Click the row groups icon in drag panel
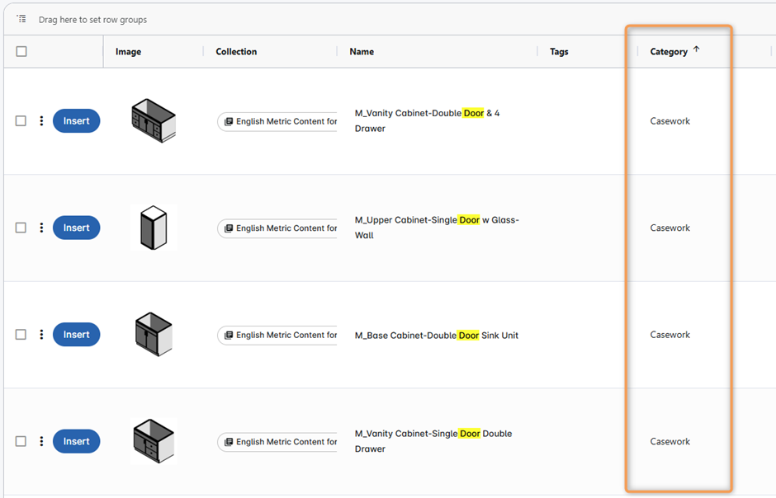This screenshot has width=776, height=498. (21, 19)
